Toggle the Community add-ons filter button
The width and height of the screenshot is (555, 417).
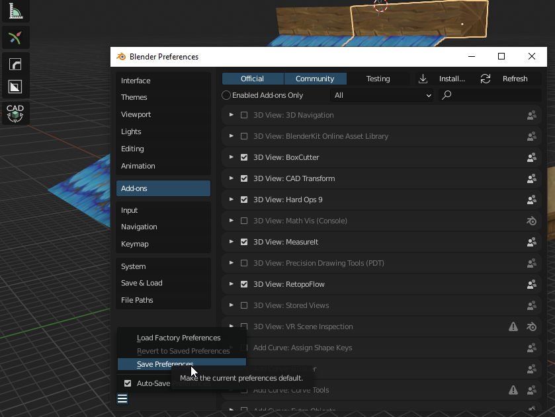pyautogui.click(x=315, y=79)
